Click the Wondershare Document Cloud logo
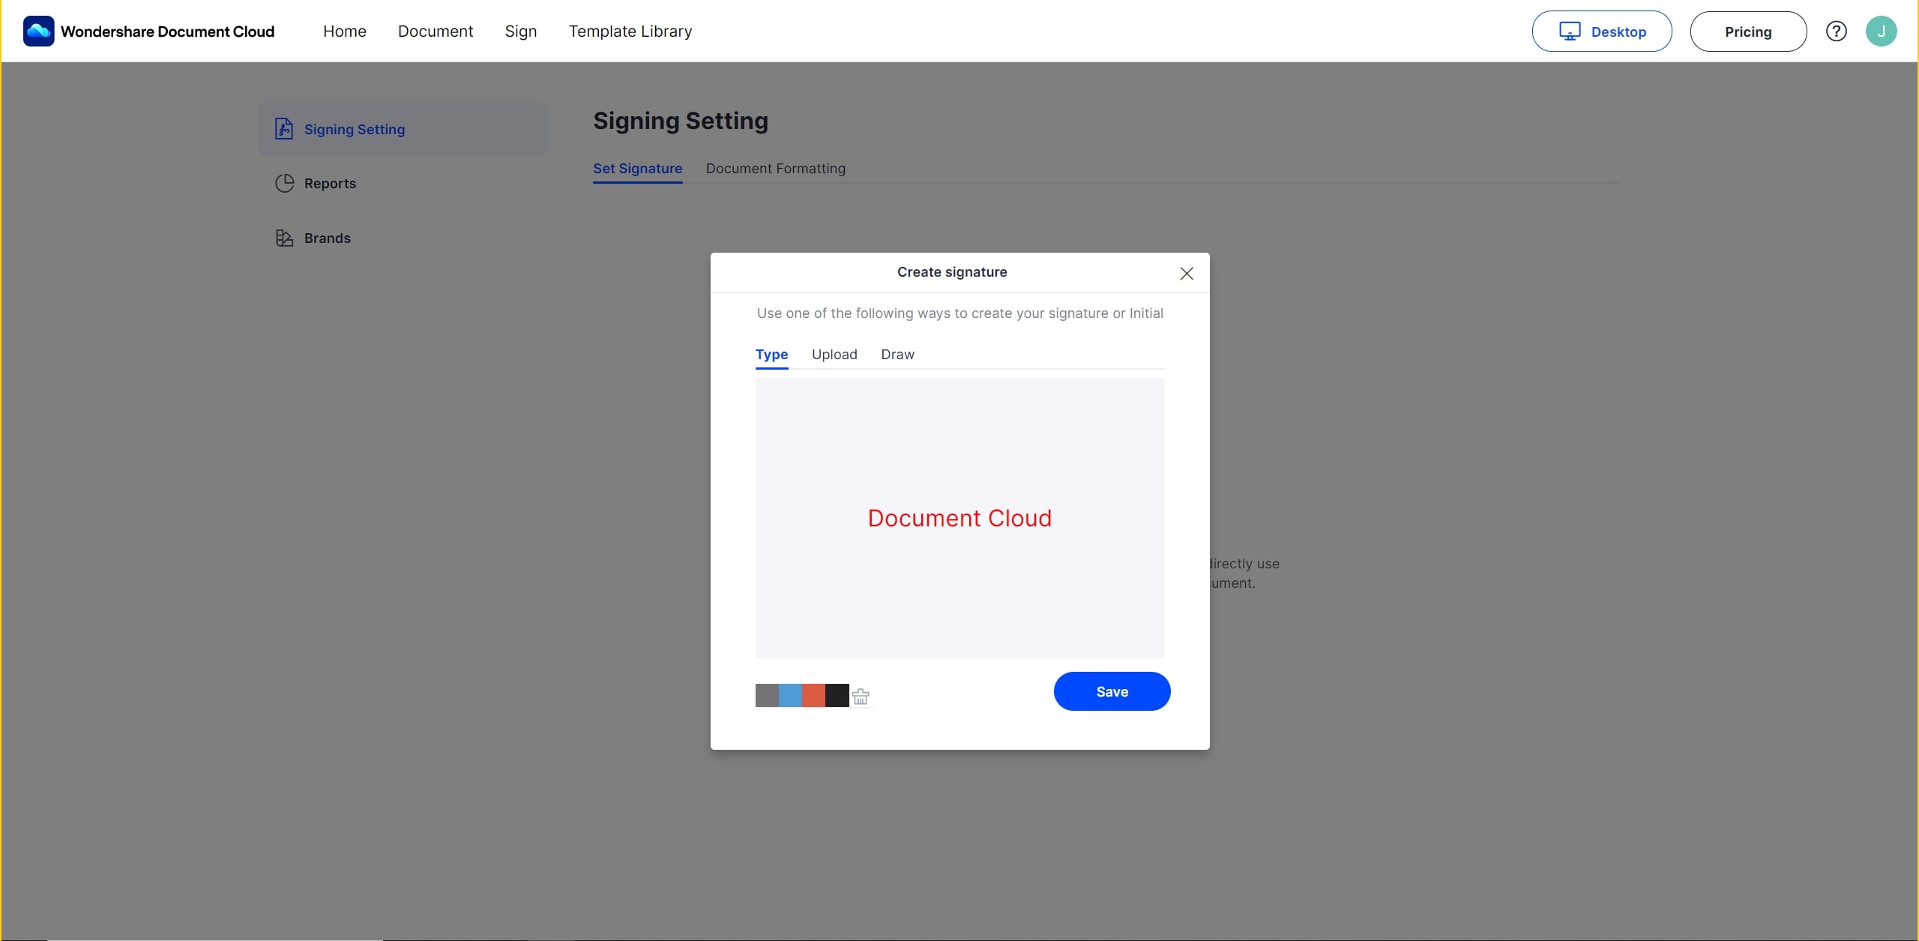Screen dimensions: 1919x941 [x=38, y=31]
